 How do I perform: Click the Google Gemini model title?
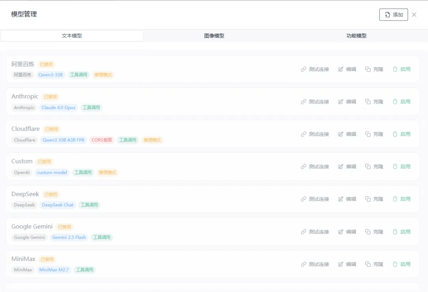(32, 226)
